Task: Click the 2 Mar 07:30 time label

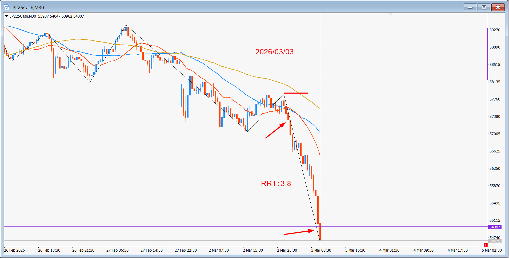Action: tap(219, 250)
